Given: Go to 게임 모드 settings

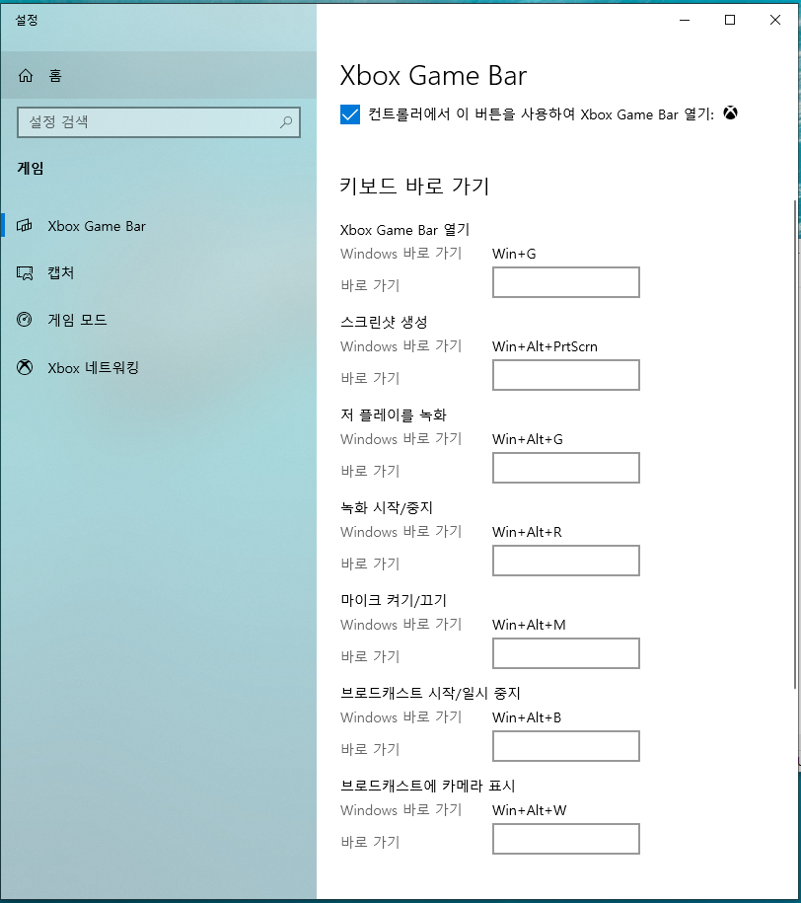Looking at the screenshot, I should (159, 320).
